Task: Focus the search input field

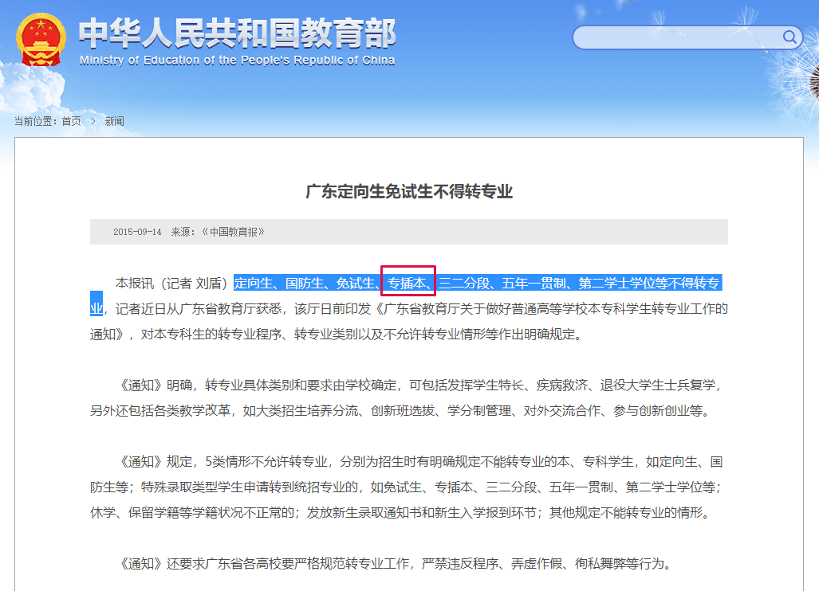Action: (678, 37)
